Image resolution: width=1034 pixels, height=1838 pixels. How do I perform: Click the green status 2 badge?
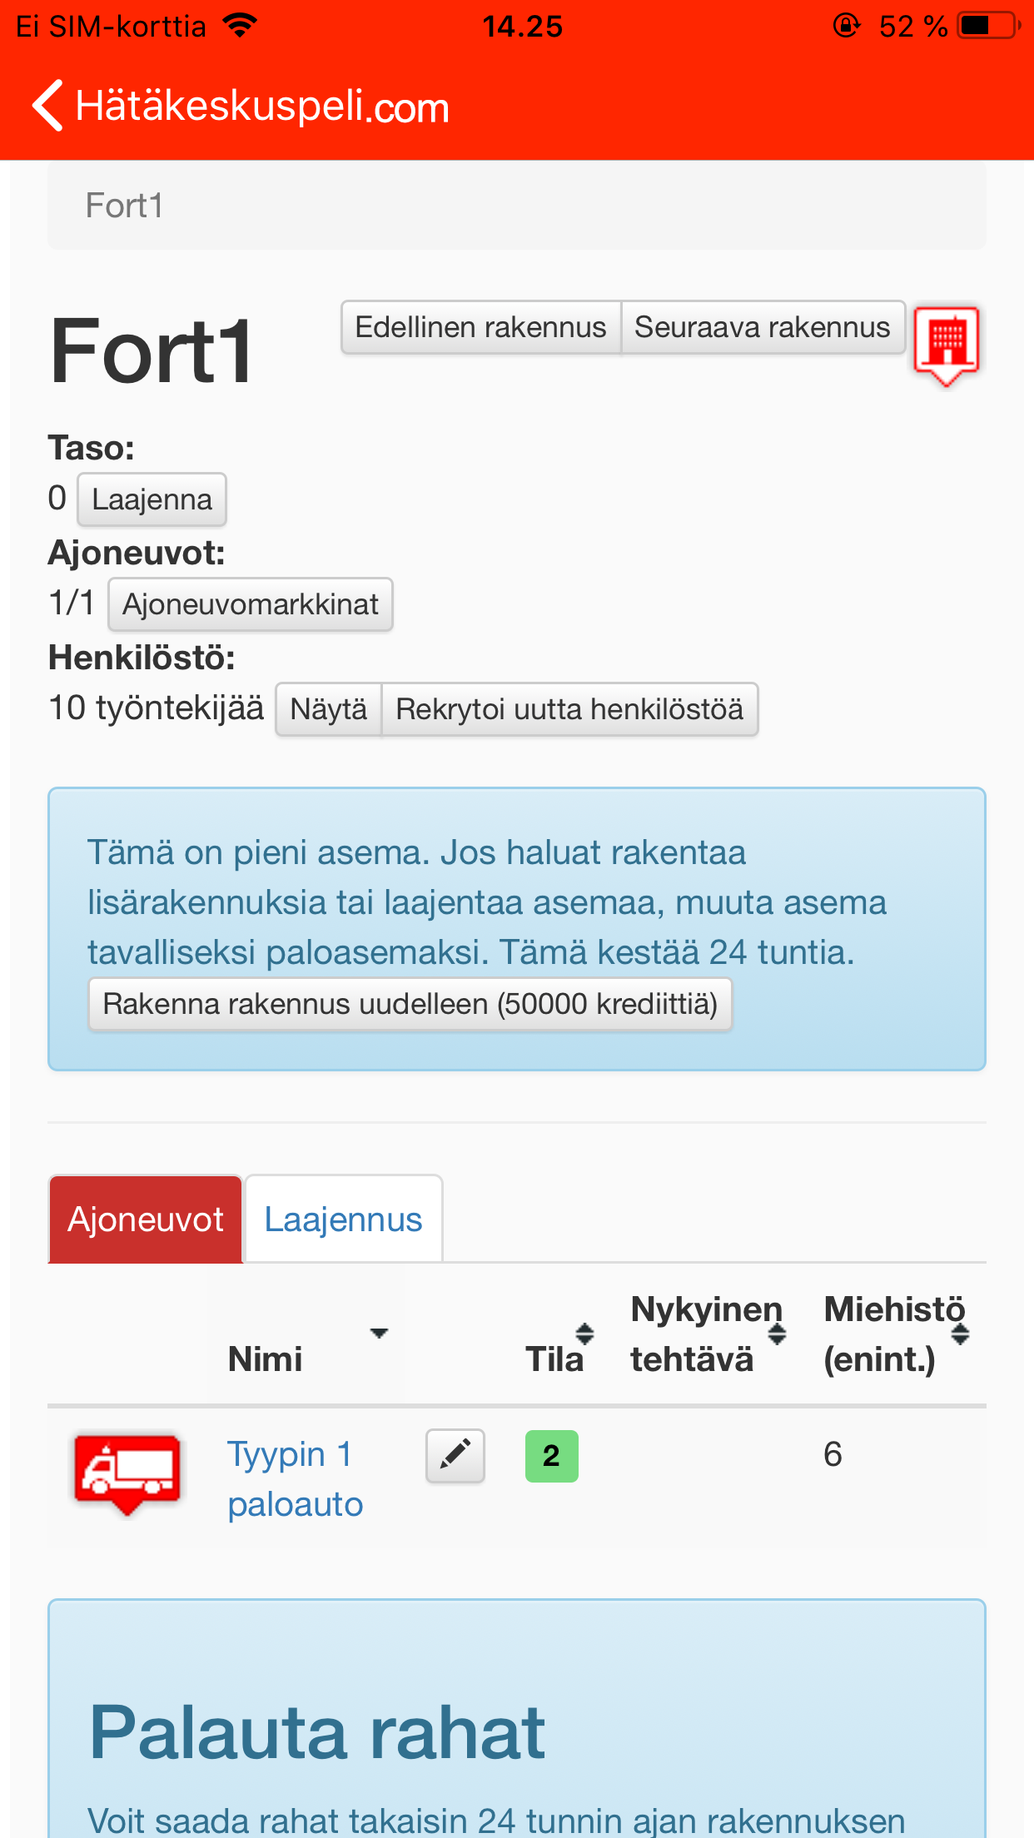(551, 1456)
